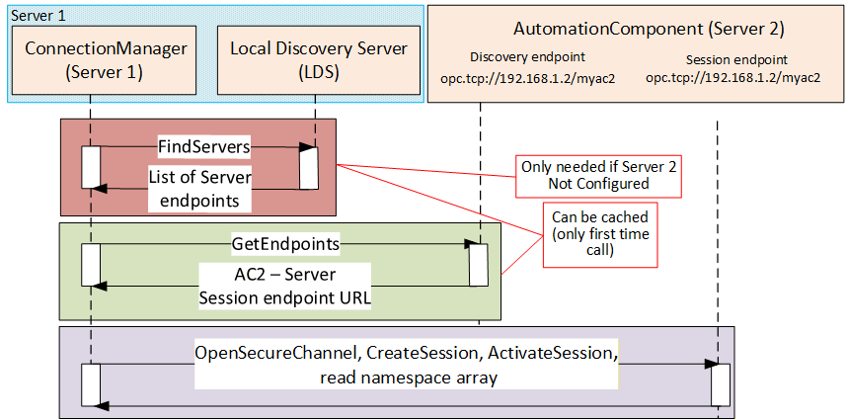
Task: Select the AC2 – Server Session endpoint URL text
Action: pos(285,287)
